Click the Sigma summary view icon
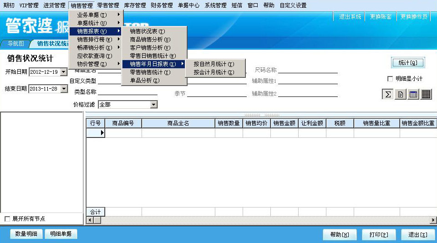Viewport: 437px width, 243px height. tap(387, 94)
